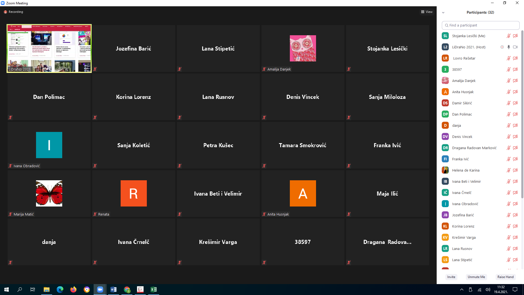Click the recording indicator icon beside LiDraNo 2021
Image resolution: width=524 pixels, height=295 pixels.
(x=502, y=47)
